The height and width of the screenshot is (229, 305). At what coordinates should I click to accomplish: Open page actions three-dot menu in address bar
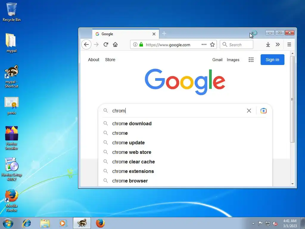pyautogui.click(x=204, y=45)
